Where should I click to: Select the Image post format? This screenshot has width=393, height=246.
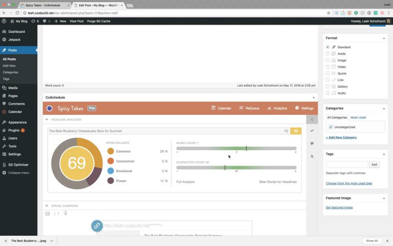(x=327, y=60)
